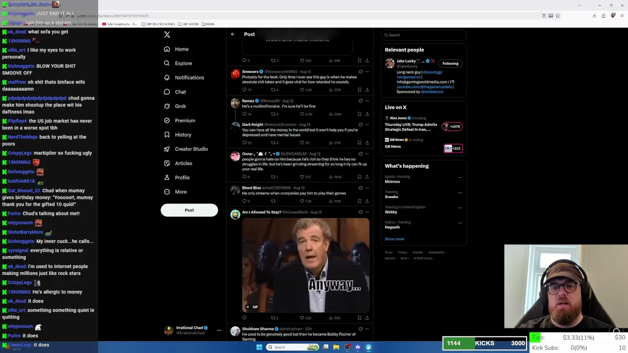Open more options for McInnes trend
628x353 pixels.
tap(460, 177)
